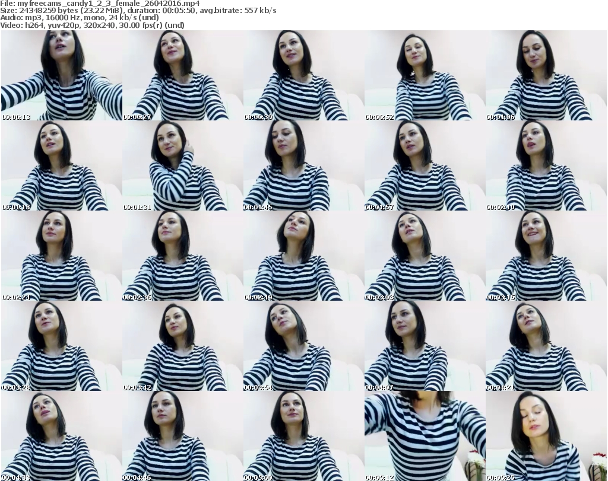Screen dimensions: 608x481
Task: Open the frame at timestamp 00:05:00
Action: (x=304, y=436)
